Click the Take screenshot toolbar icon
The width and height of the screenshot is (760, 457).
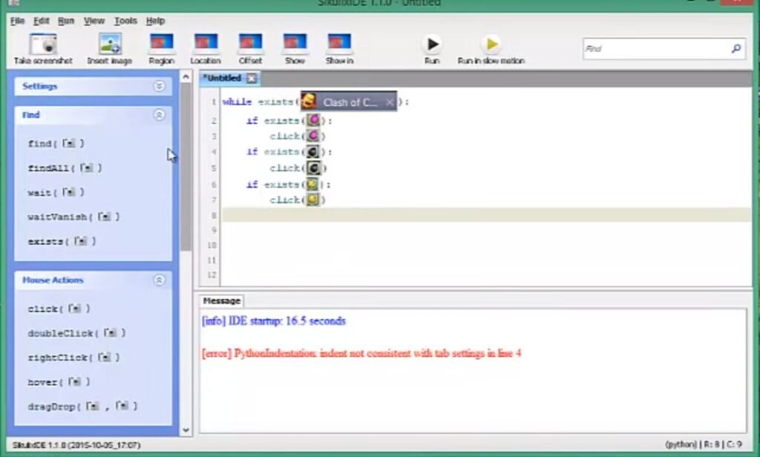(42, 43)
